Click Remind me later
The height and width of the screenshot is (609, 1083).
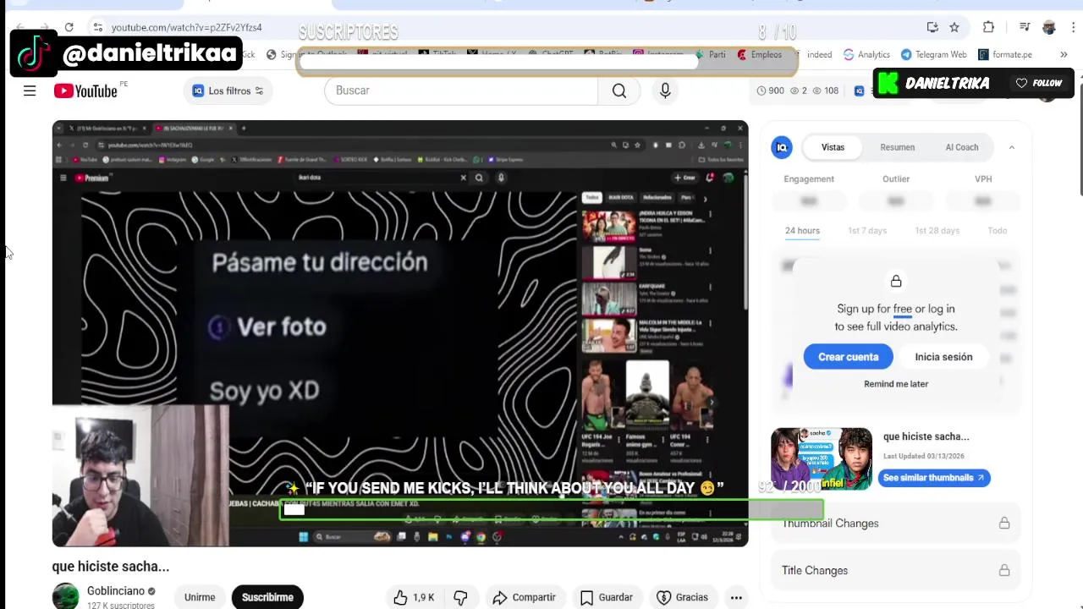click(896, 384)
